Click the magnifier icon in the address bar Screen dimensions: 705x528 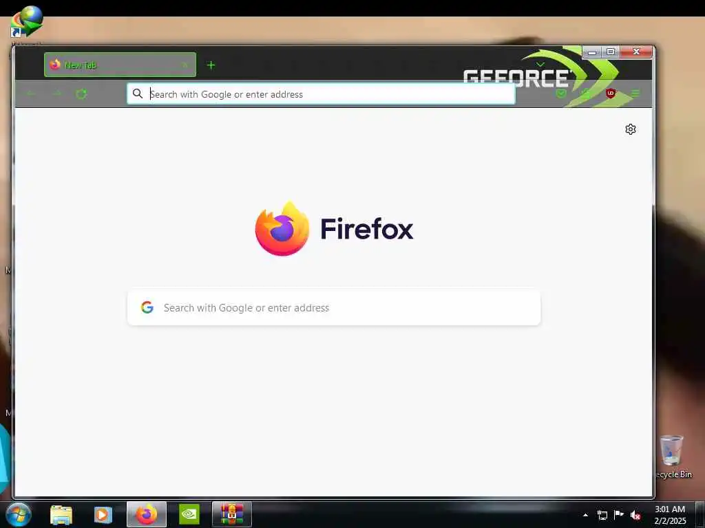click(x=138, y=93)
